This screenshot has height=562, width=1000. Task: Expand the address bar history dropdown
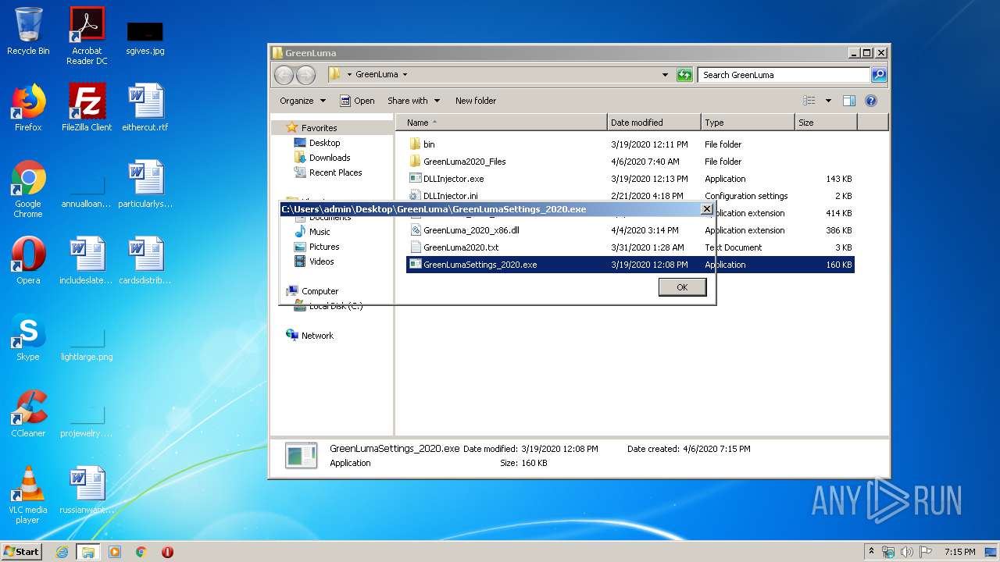tap(665, 75)
